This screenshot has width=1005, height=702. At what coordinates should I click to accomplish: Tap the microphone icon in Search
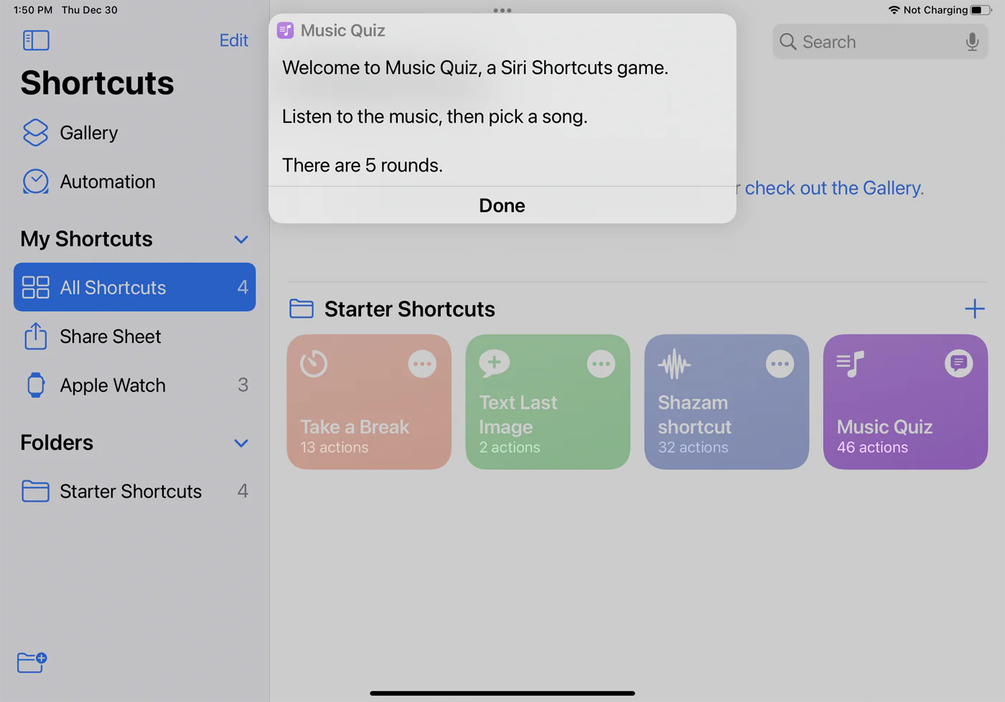pyautogui.click(x=972, y=42)
